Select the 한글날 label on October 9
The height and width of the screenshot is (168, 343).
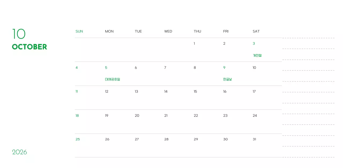pos(227,79)
